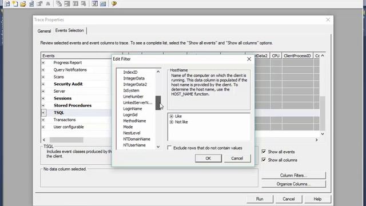This screenshot has height=206, width=366.
Task: Select LineNumber in the filter column list
Action: pos(133,97)
